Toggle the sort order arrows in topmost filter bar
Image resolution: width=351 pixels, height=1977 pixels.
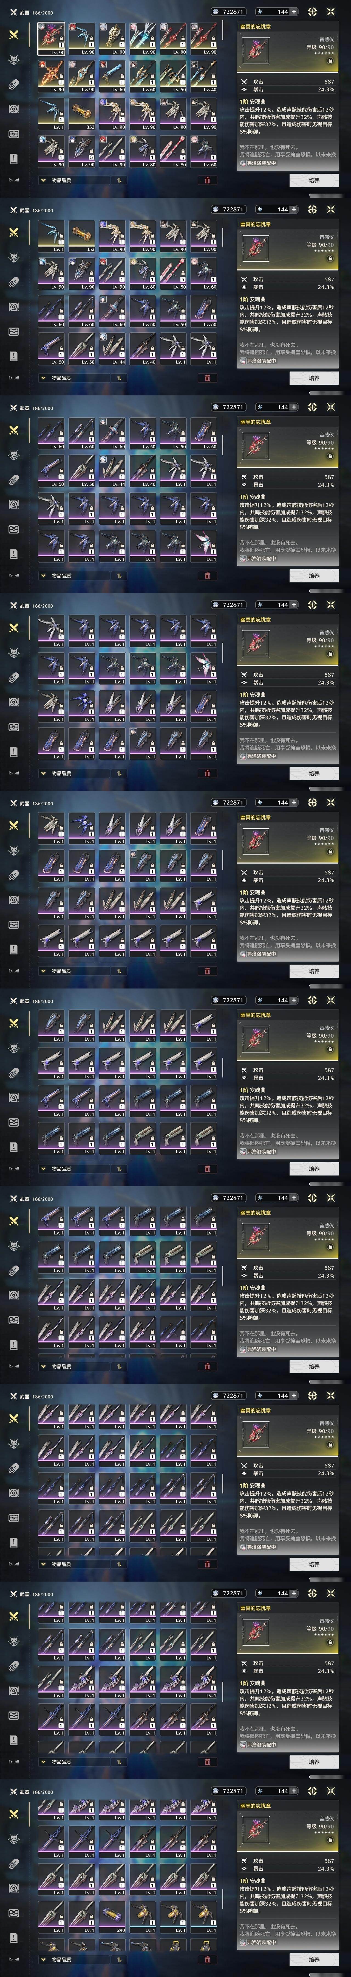[120, 180]
